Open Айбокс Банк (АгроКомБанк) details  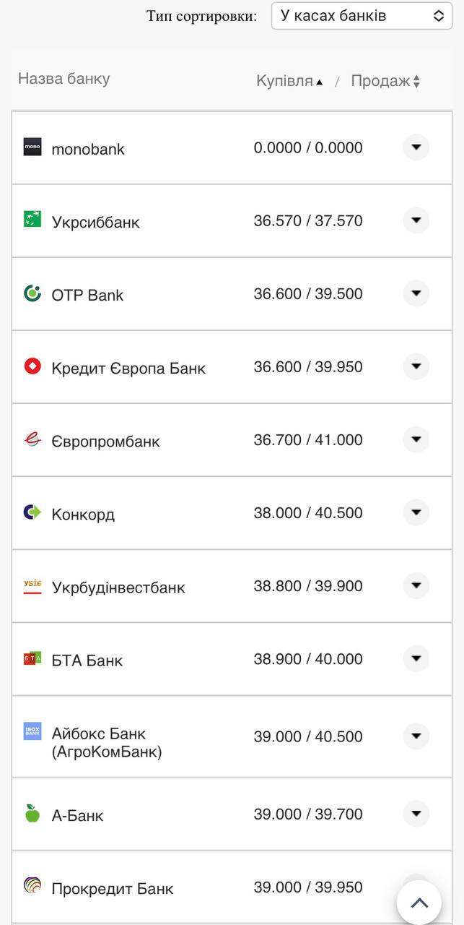pos(416,736)
